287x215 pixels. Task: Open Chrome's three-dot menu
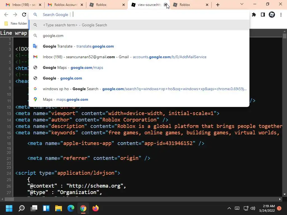281,15
